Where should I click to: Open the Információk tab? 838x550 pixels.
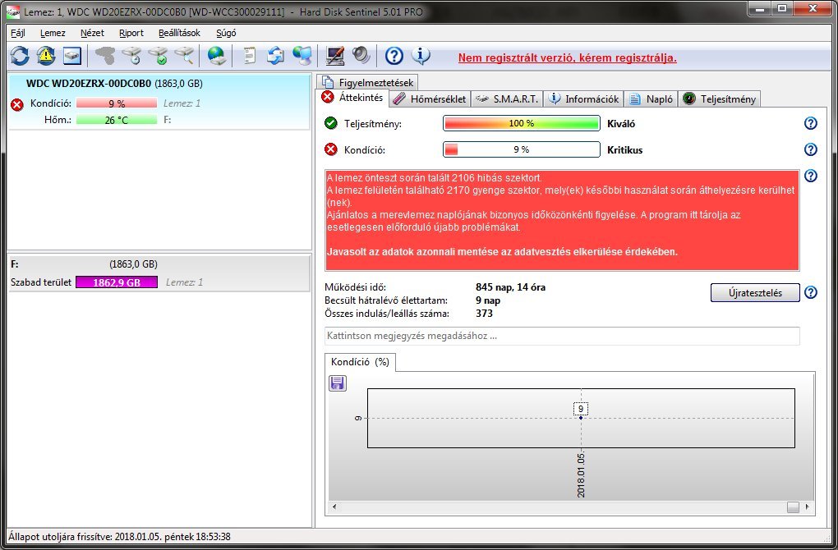(x=583, y=99)
